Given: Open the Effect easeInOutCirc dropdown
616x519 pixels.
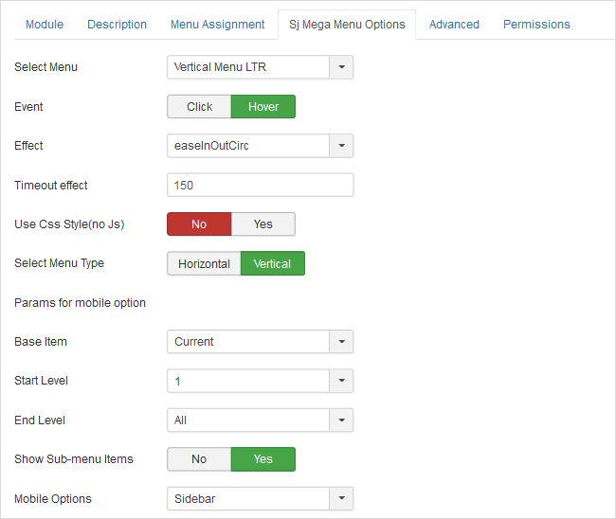Looking at the screenshot, I should [x=341, y=146].
